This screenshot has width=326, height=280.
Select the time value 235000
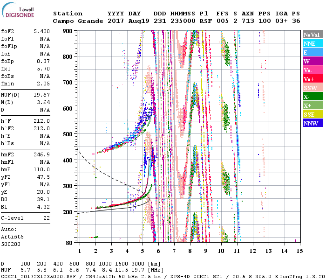[x=183, y=21]
